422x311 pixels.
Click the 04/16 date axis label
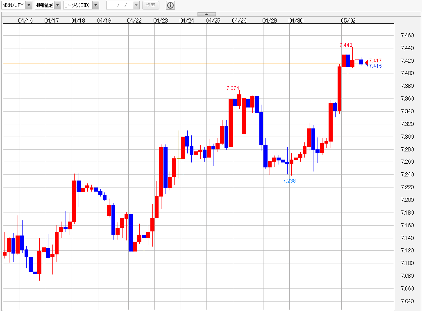pyautogui.click(x=25, y=20)
